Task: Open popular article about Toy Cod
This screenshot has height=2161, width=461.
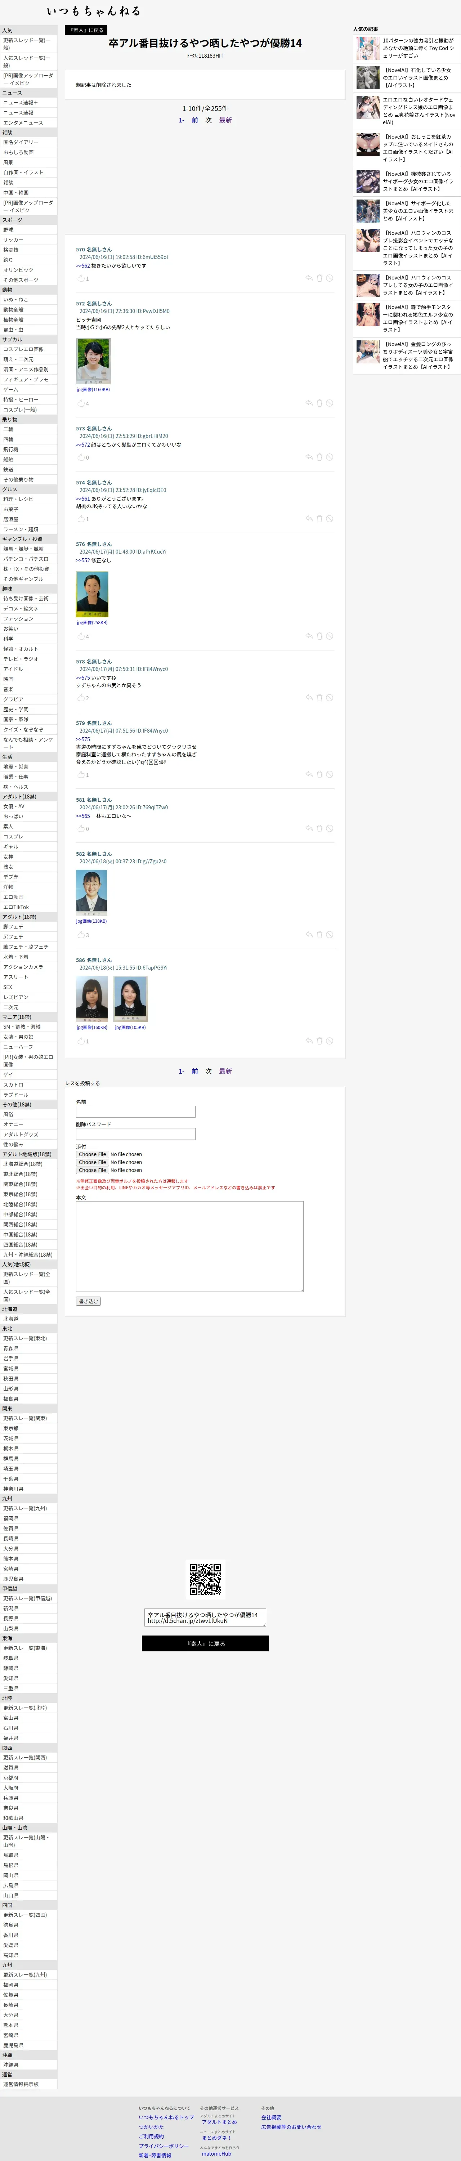Action: (x=407, y=48)
